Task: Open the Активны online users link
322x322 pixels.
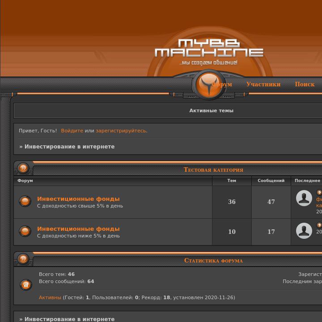Action: coord(50,297)
